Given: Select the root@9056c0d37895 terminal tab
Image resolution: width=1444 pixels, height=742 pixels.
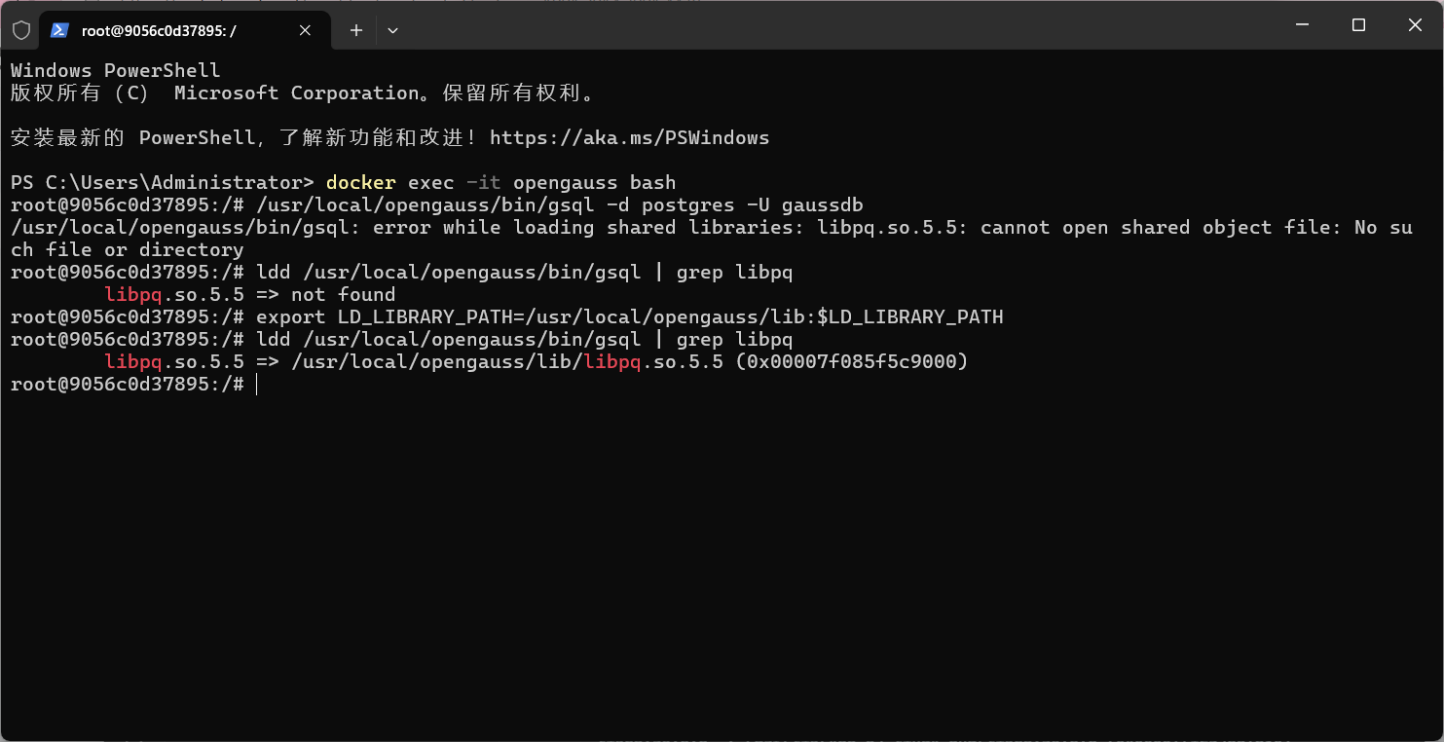Looking at the screenshot, I should coord(175,30).
